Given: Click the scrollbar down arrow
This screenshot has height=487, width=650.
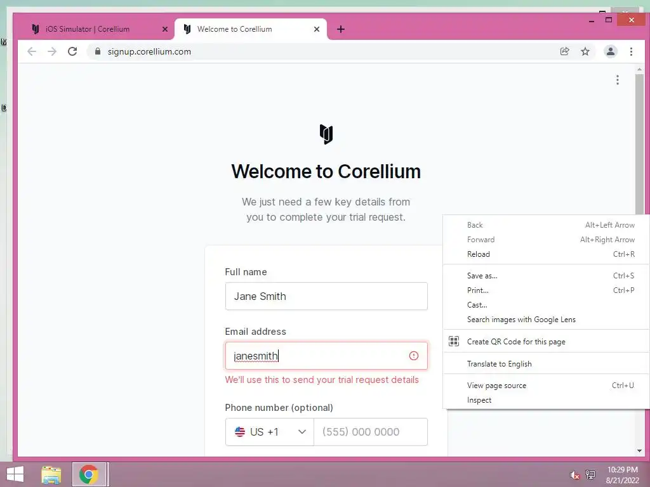Looking at the screenshot, I should tap(639, 451).
